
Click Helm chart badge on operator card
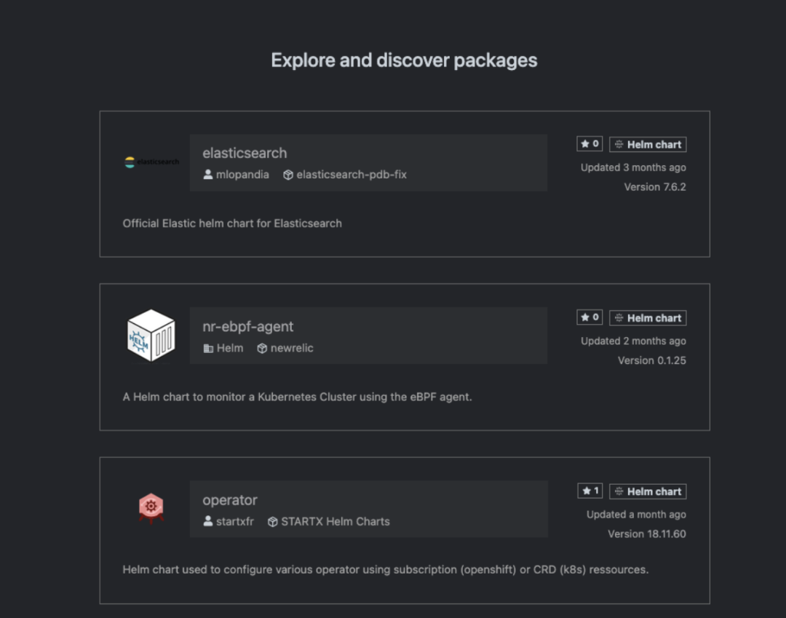click(648, 491)
